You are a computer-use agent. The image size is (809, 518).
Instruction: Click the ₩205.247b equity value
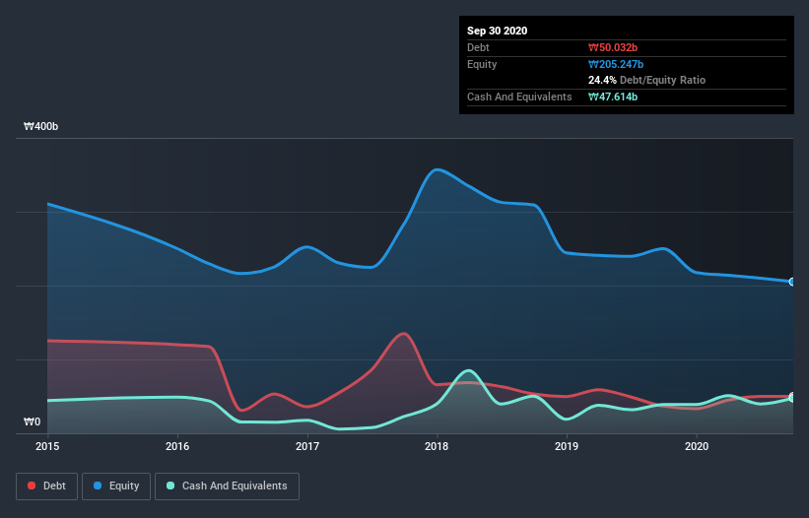pos(616,64)
